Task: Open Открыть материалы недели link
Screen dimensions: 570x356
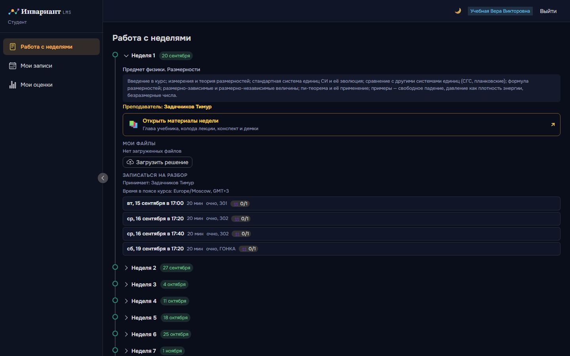Action: pos(342,125)
